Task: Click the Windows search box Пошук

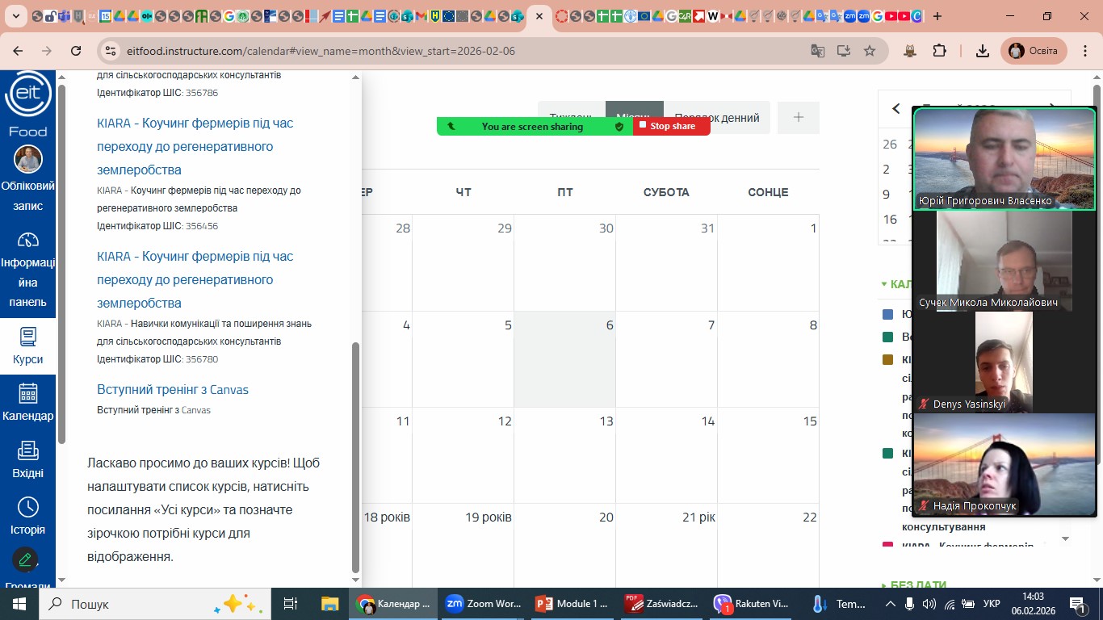Action: point(153,604)
